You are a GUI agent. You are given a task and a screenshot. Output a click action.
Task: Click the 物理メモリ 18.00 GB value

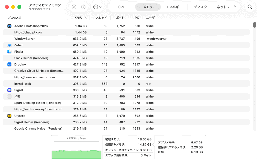[x=145, y=139]
